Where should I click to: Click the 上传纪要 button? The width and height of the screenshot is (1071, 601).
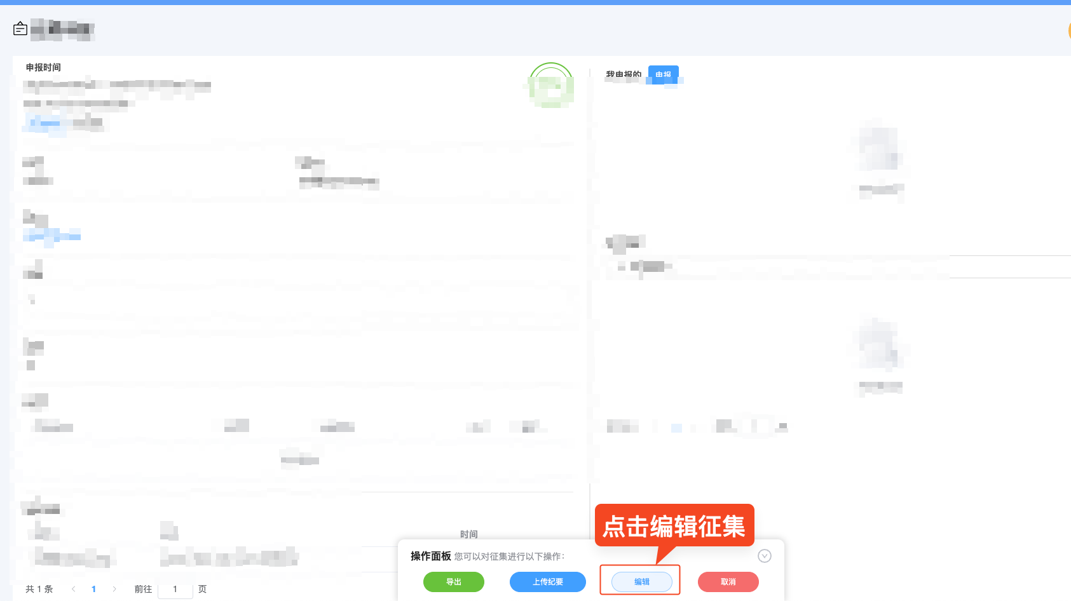coord(547,582)
